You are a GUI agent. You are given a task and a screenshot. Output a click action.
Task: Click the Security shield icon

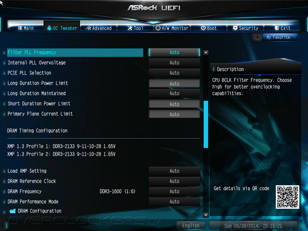pyautogui.click(x=235, y=28)
